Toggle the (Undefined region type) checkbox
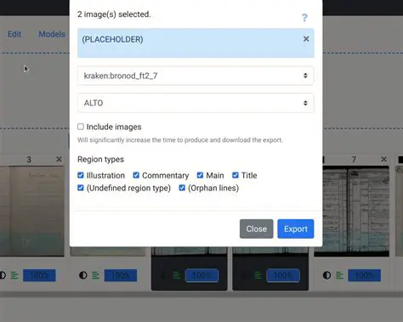 point(81,188)
